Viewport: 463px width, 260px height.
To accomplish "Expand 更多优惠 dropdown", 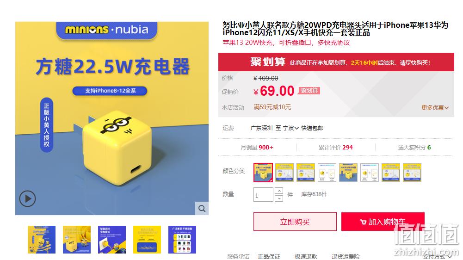I will (435, 107).
